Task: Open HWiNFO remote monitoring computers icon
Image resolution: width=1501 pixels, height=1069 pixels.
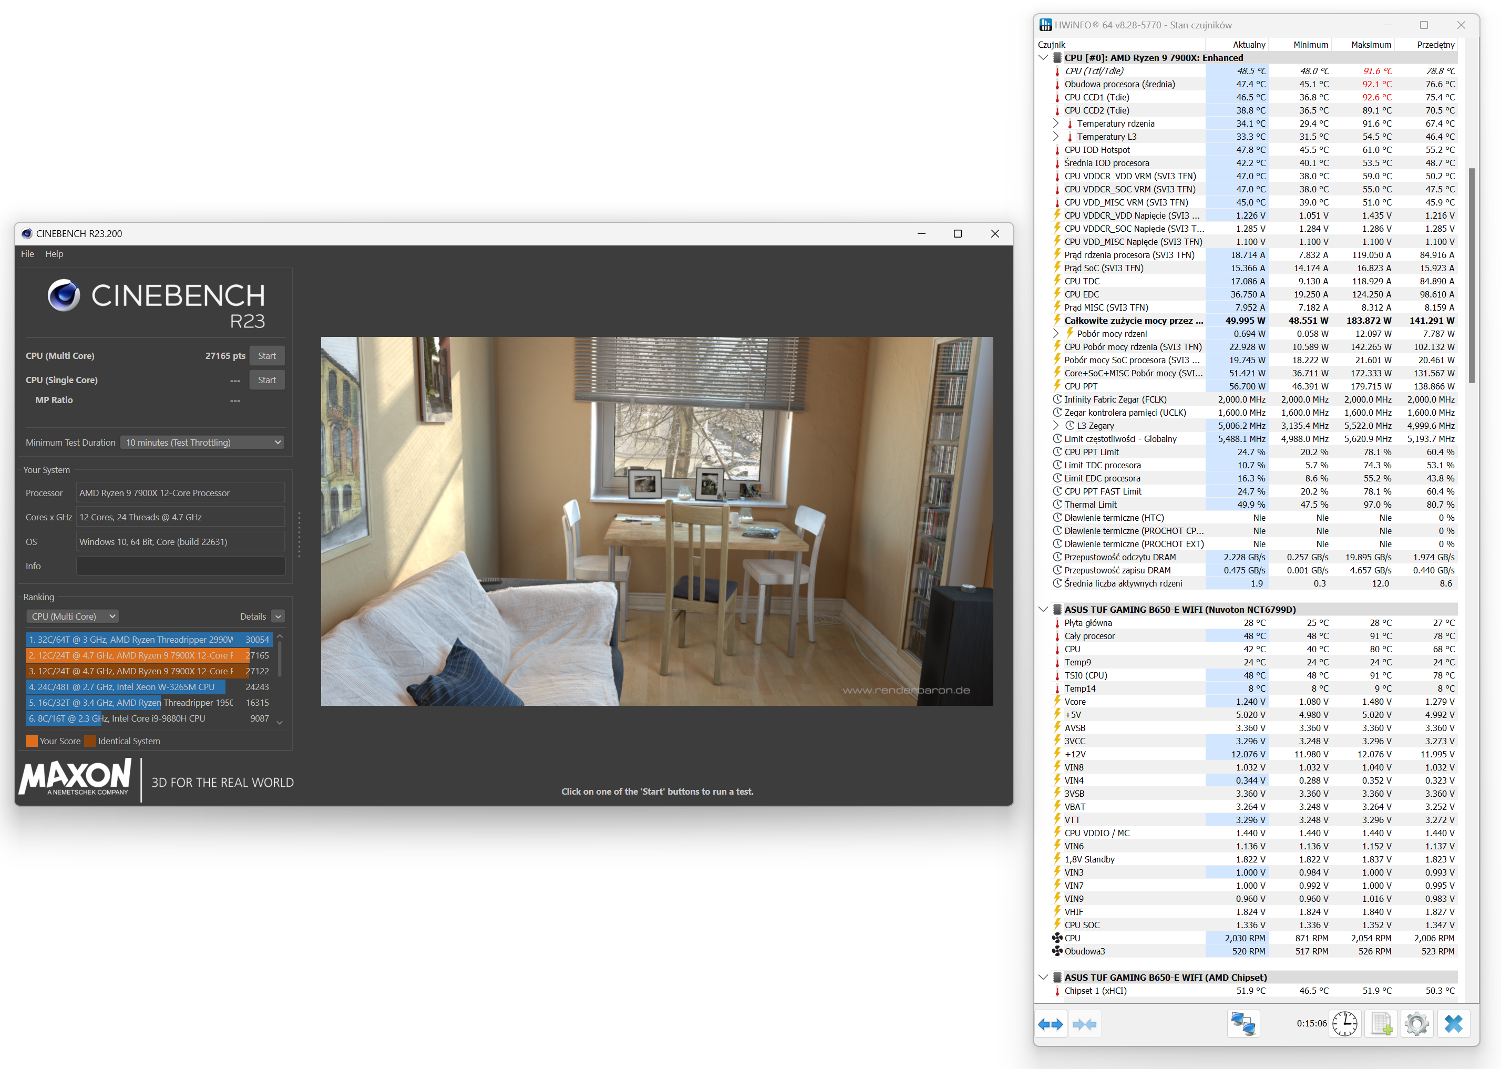Action: click(x=1243, y=1024)
